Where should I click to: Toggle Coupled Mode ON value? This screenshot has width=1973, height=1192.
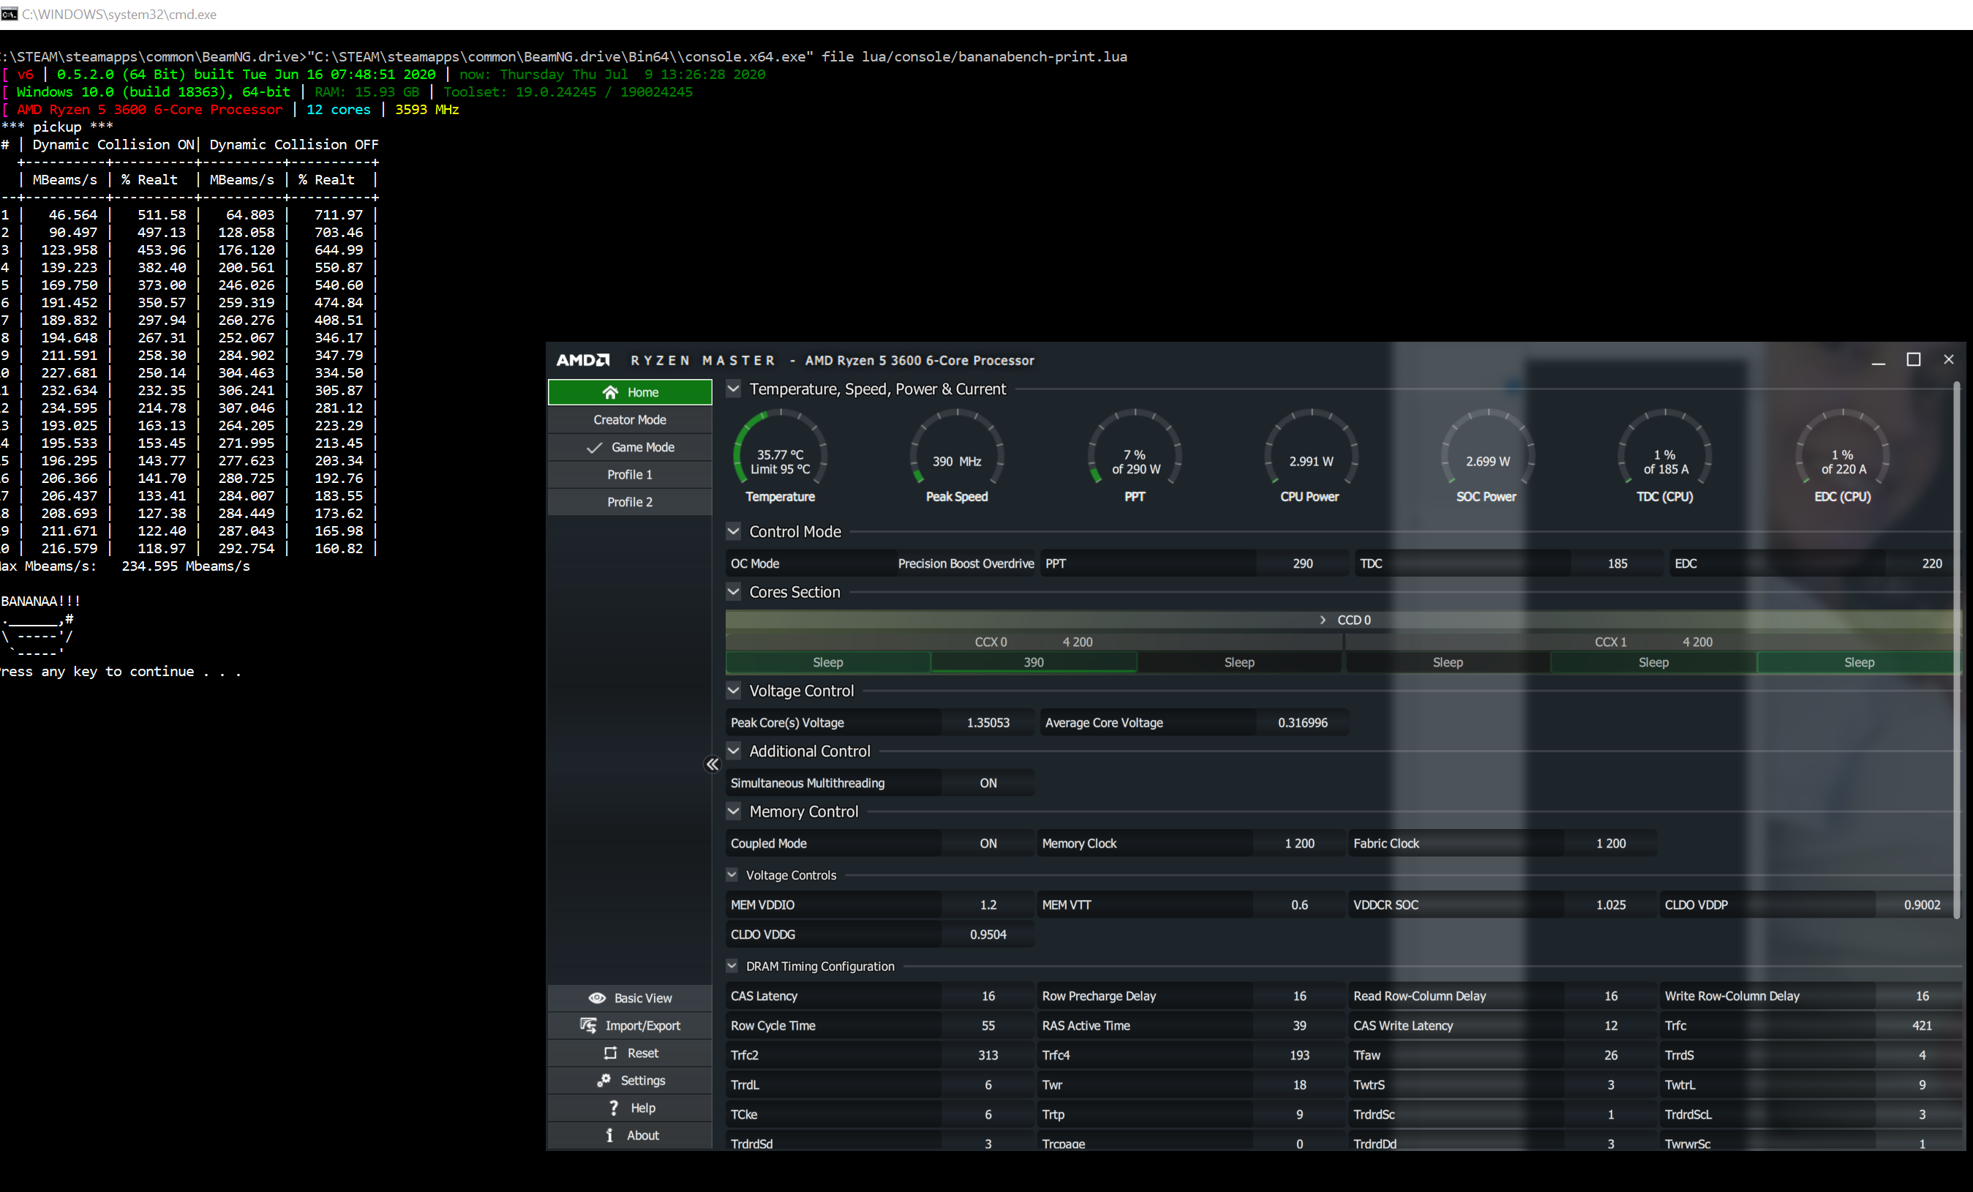pos(988,844)
